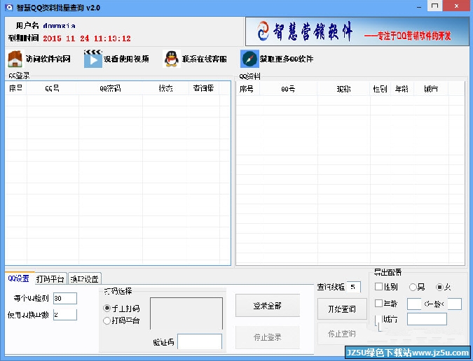Click the minimum age input field
Image resolution: width=473 pixels, height=361 pixels.
tap(414, 304)
